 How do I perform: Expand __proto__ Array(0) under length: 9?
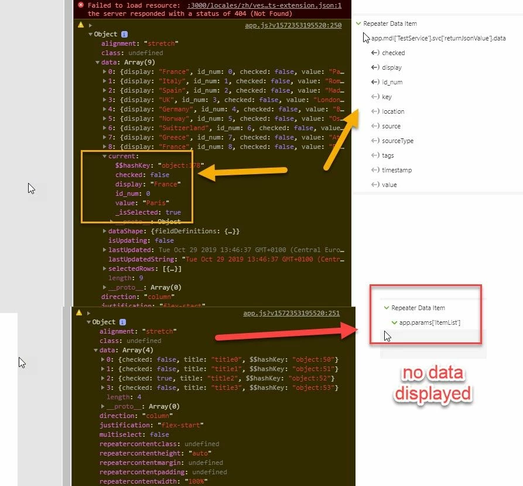104,287
